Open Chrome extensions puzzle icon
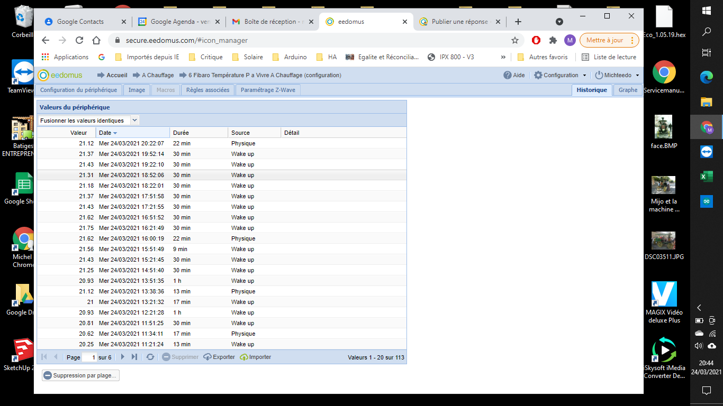The height and width of the screenshot is (406, 723). click(553, 40)
